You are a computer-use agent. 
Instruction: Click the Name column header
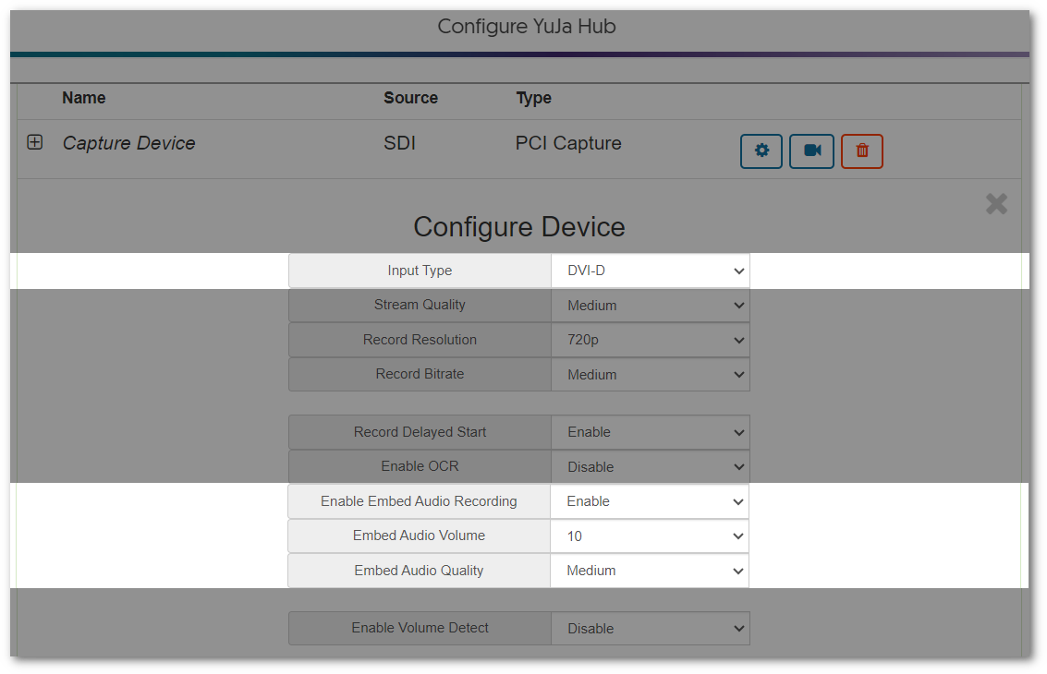[83, 98]
